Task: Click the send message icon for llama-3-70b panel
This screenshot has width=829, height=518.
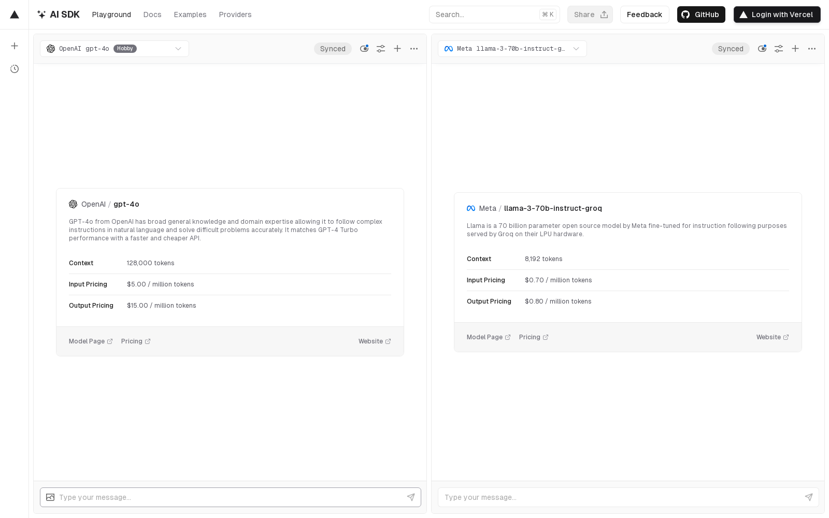Action: pos(809,497)
